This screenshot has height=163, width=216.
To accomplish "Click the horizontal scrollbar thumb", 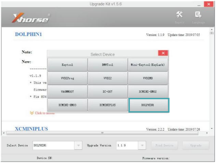I will [102, 133].
